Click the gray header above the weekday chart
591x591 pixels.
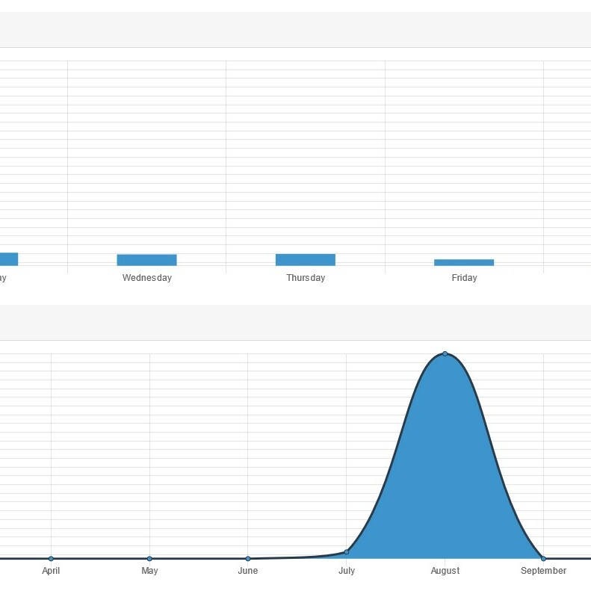(295, 30)
